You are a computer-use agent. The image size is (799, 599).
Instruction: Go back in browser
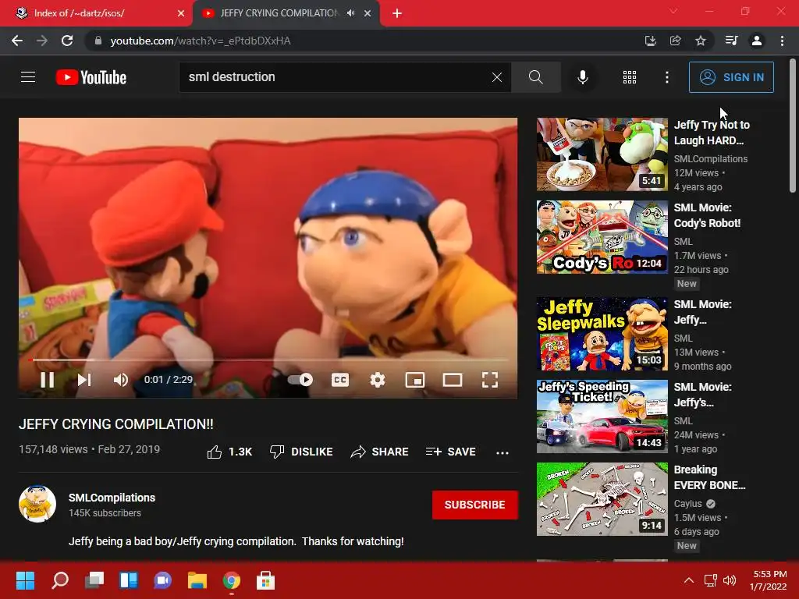pos(17,41)
